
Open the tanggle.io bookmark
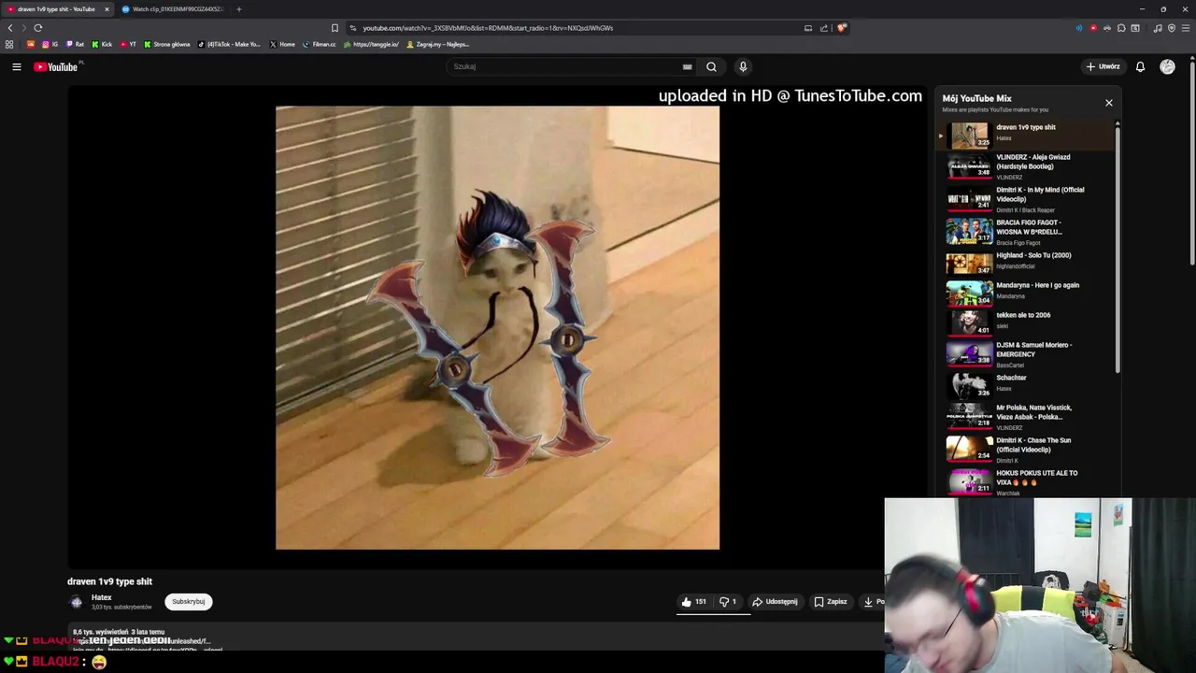click(372, 44)
